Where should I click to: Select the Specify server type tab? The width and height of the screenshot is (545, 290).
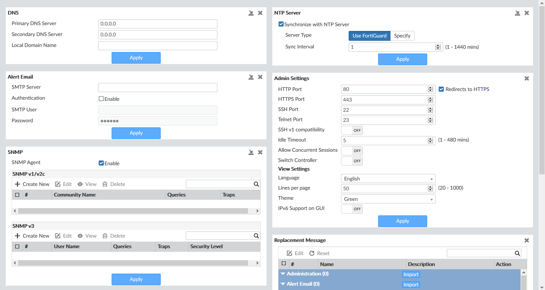[x=402, y=36]
